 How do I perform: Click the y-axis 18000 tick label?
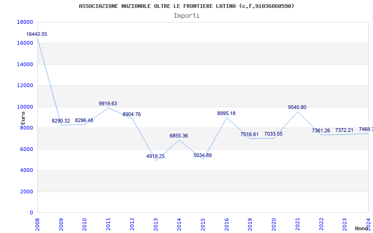pyautogui.click(x=25, y=22)
